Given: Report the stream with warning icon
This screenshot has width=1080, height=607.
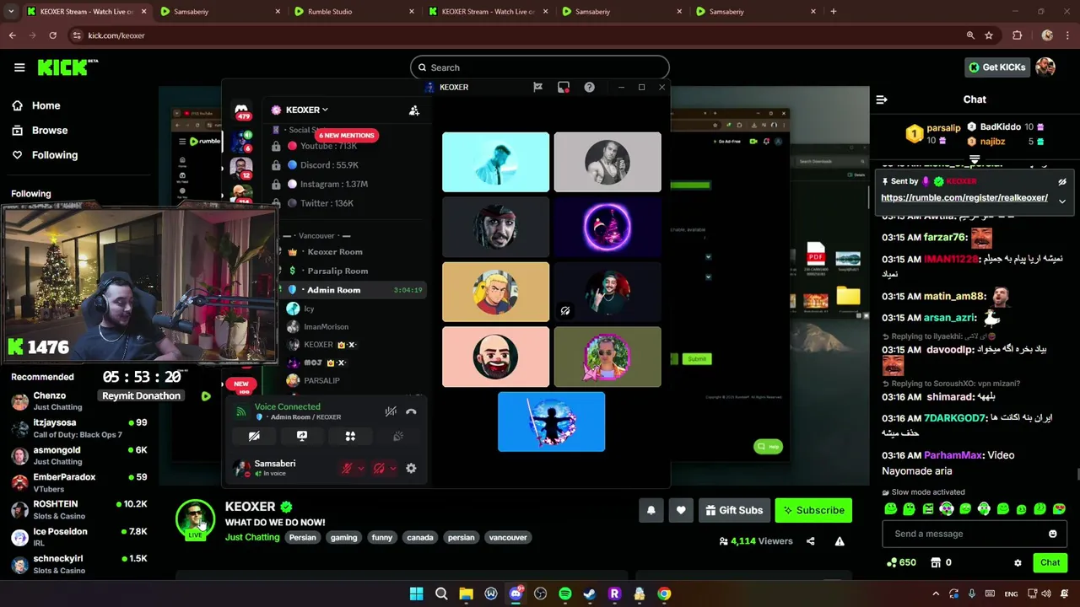Looking at the screenshot, I should click(x=840, y=541).
